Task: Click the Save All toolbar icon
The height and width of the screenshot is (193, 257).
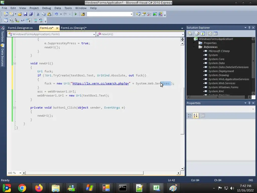Action: click(x=31, y=14)
